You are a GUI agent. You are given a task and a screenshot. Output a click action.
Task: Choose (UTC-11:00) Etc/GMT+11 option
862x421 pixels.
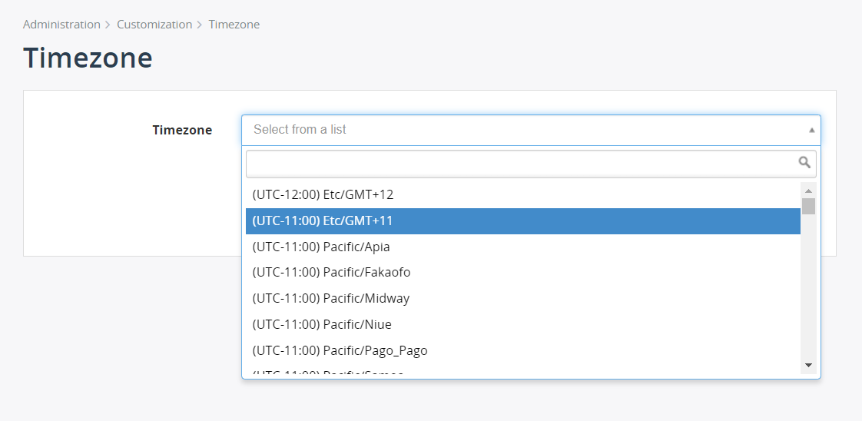click(522, 221)
